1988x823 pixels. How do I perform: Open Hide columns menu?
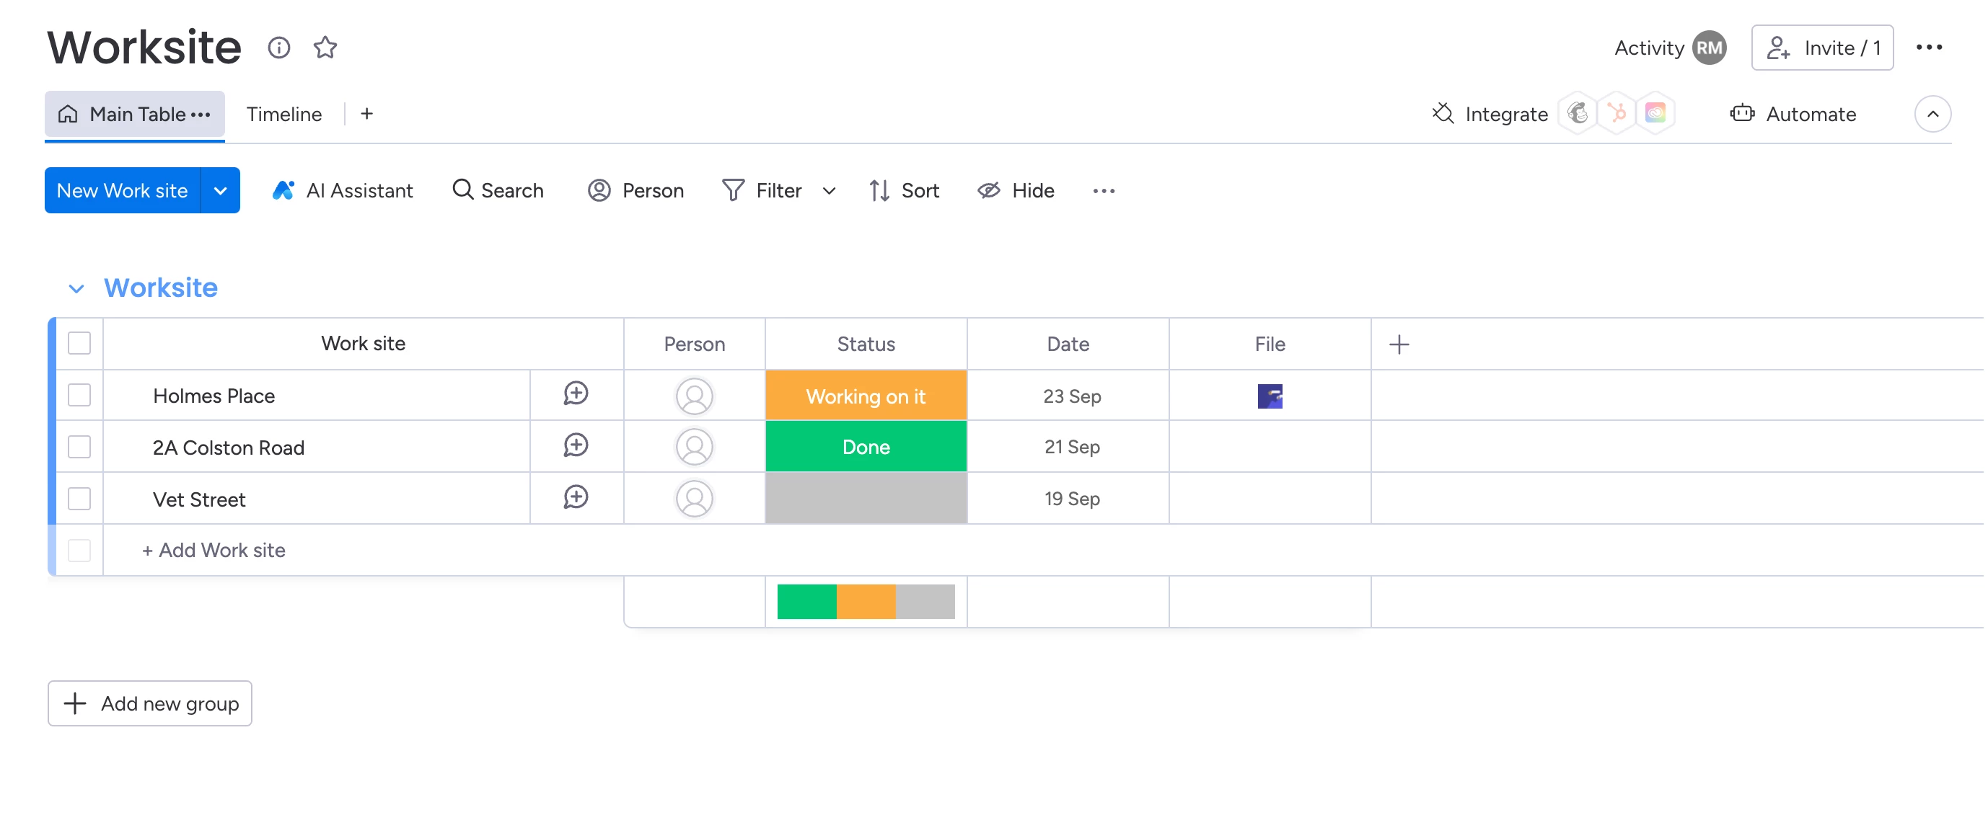(x=1016, y=190)
